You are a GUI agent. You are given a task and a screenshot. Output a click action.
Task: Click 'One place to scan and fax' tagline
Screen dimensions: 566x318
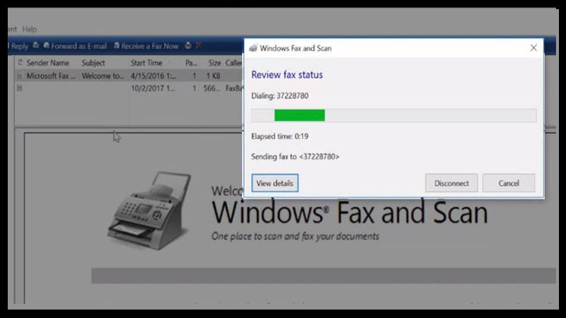(295, 236)
